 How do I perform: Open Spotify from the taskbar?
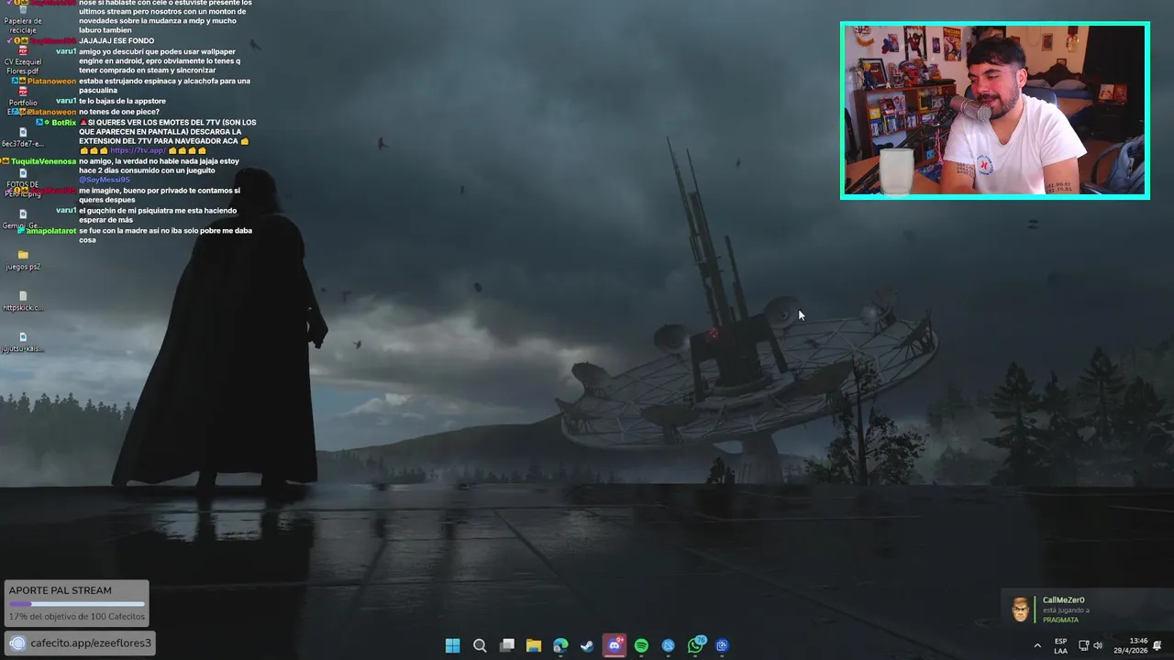642,645
